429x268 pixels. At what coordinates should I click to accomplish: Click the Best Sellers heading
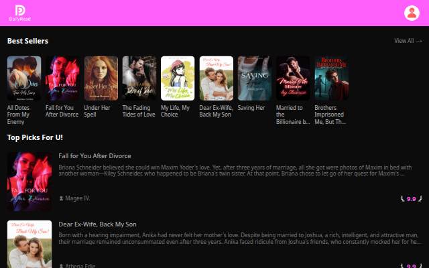tap(27, 41)
